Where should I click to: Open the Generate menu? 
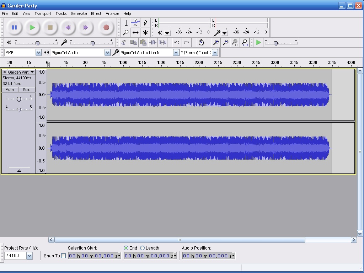coord(79,14)
